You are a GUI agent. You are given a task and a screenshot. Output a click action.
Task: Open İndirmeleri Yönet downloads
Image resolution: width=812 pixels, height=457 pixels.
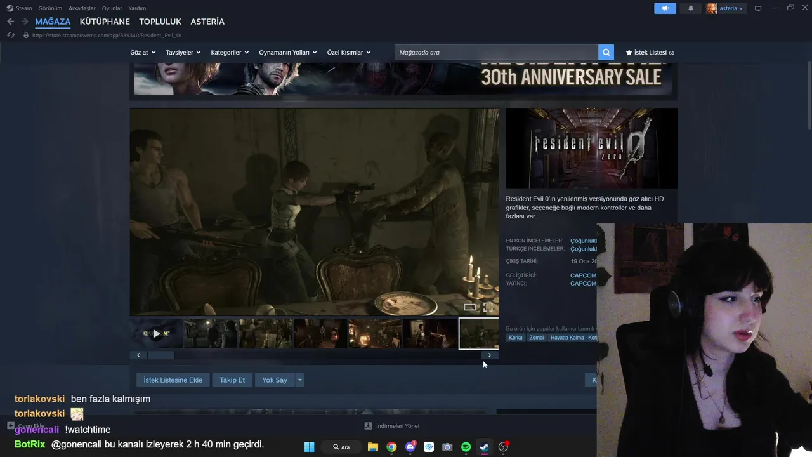click(x=392, y=426)
